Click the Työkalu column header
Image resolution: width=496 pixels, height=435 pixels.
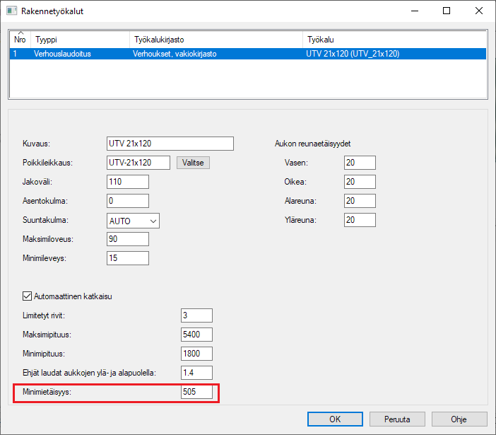point(393,40)
